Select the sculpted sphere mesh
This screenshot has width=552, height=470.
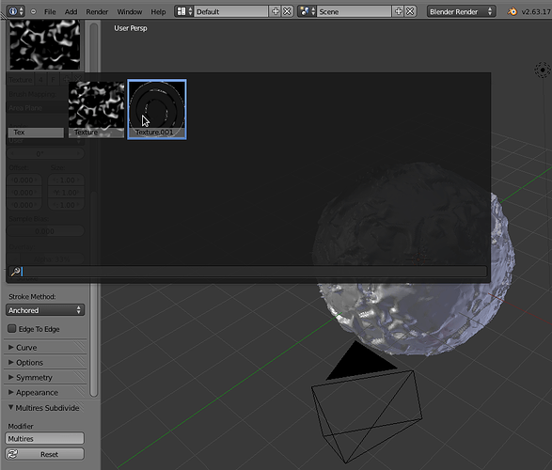click(x=416, y=309)
